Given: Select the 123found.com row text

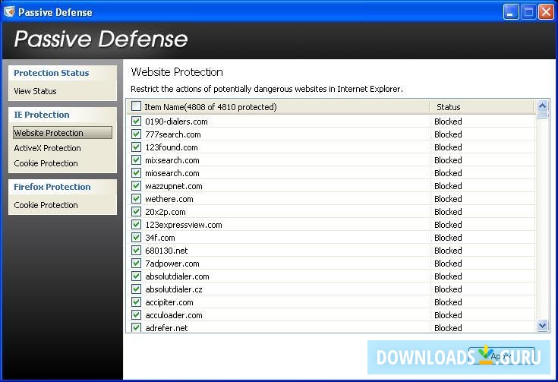Looking at the screenshot, I should [171, 147].
